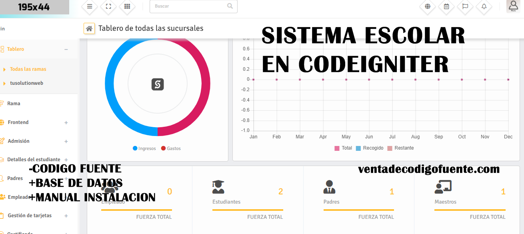
Task: Open language selector globe icon
Action: [x=427, y=6]
